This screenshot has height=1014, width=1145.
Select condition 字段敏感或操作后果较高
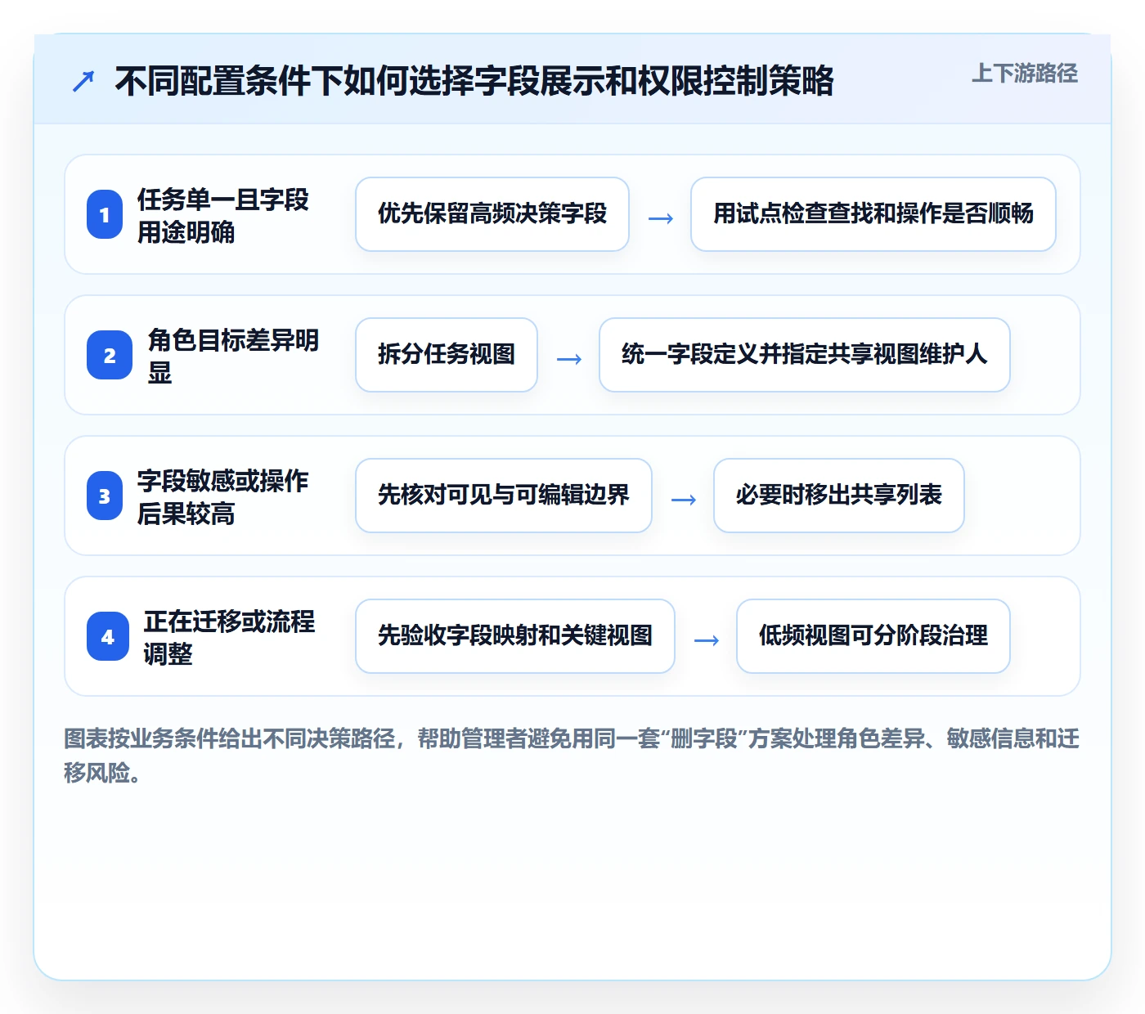[222, 496]
